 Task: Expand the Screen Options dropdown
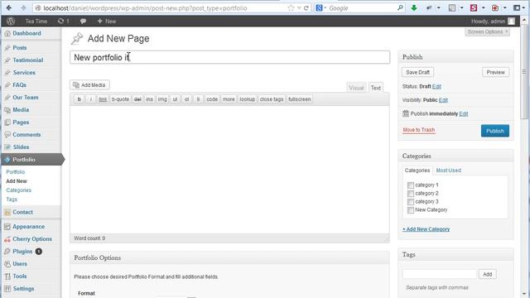pos(488,31)
